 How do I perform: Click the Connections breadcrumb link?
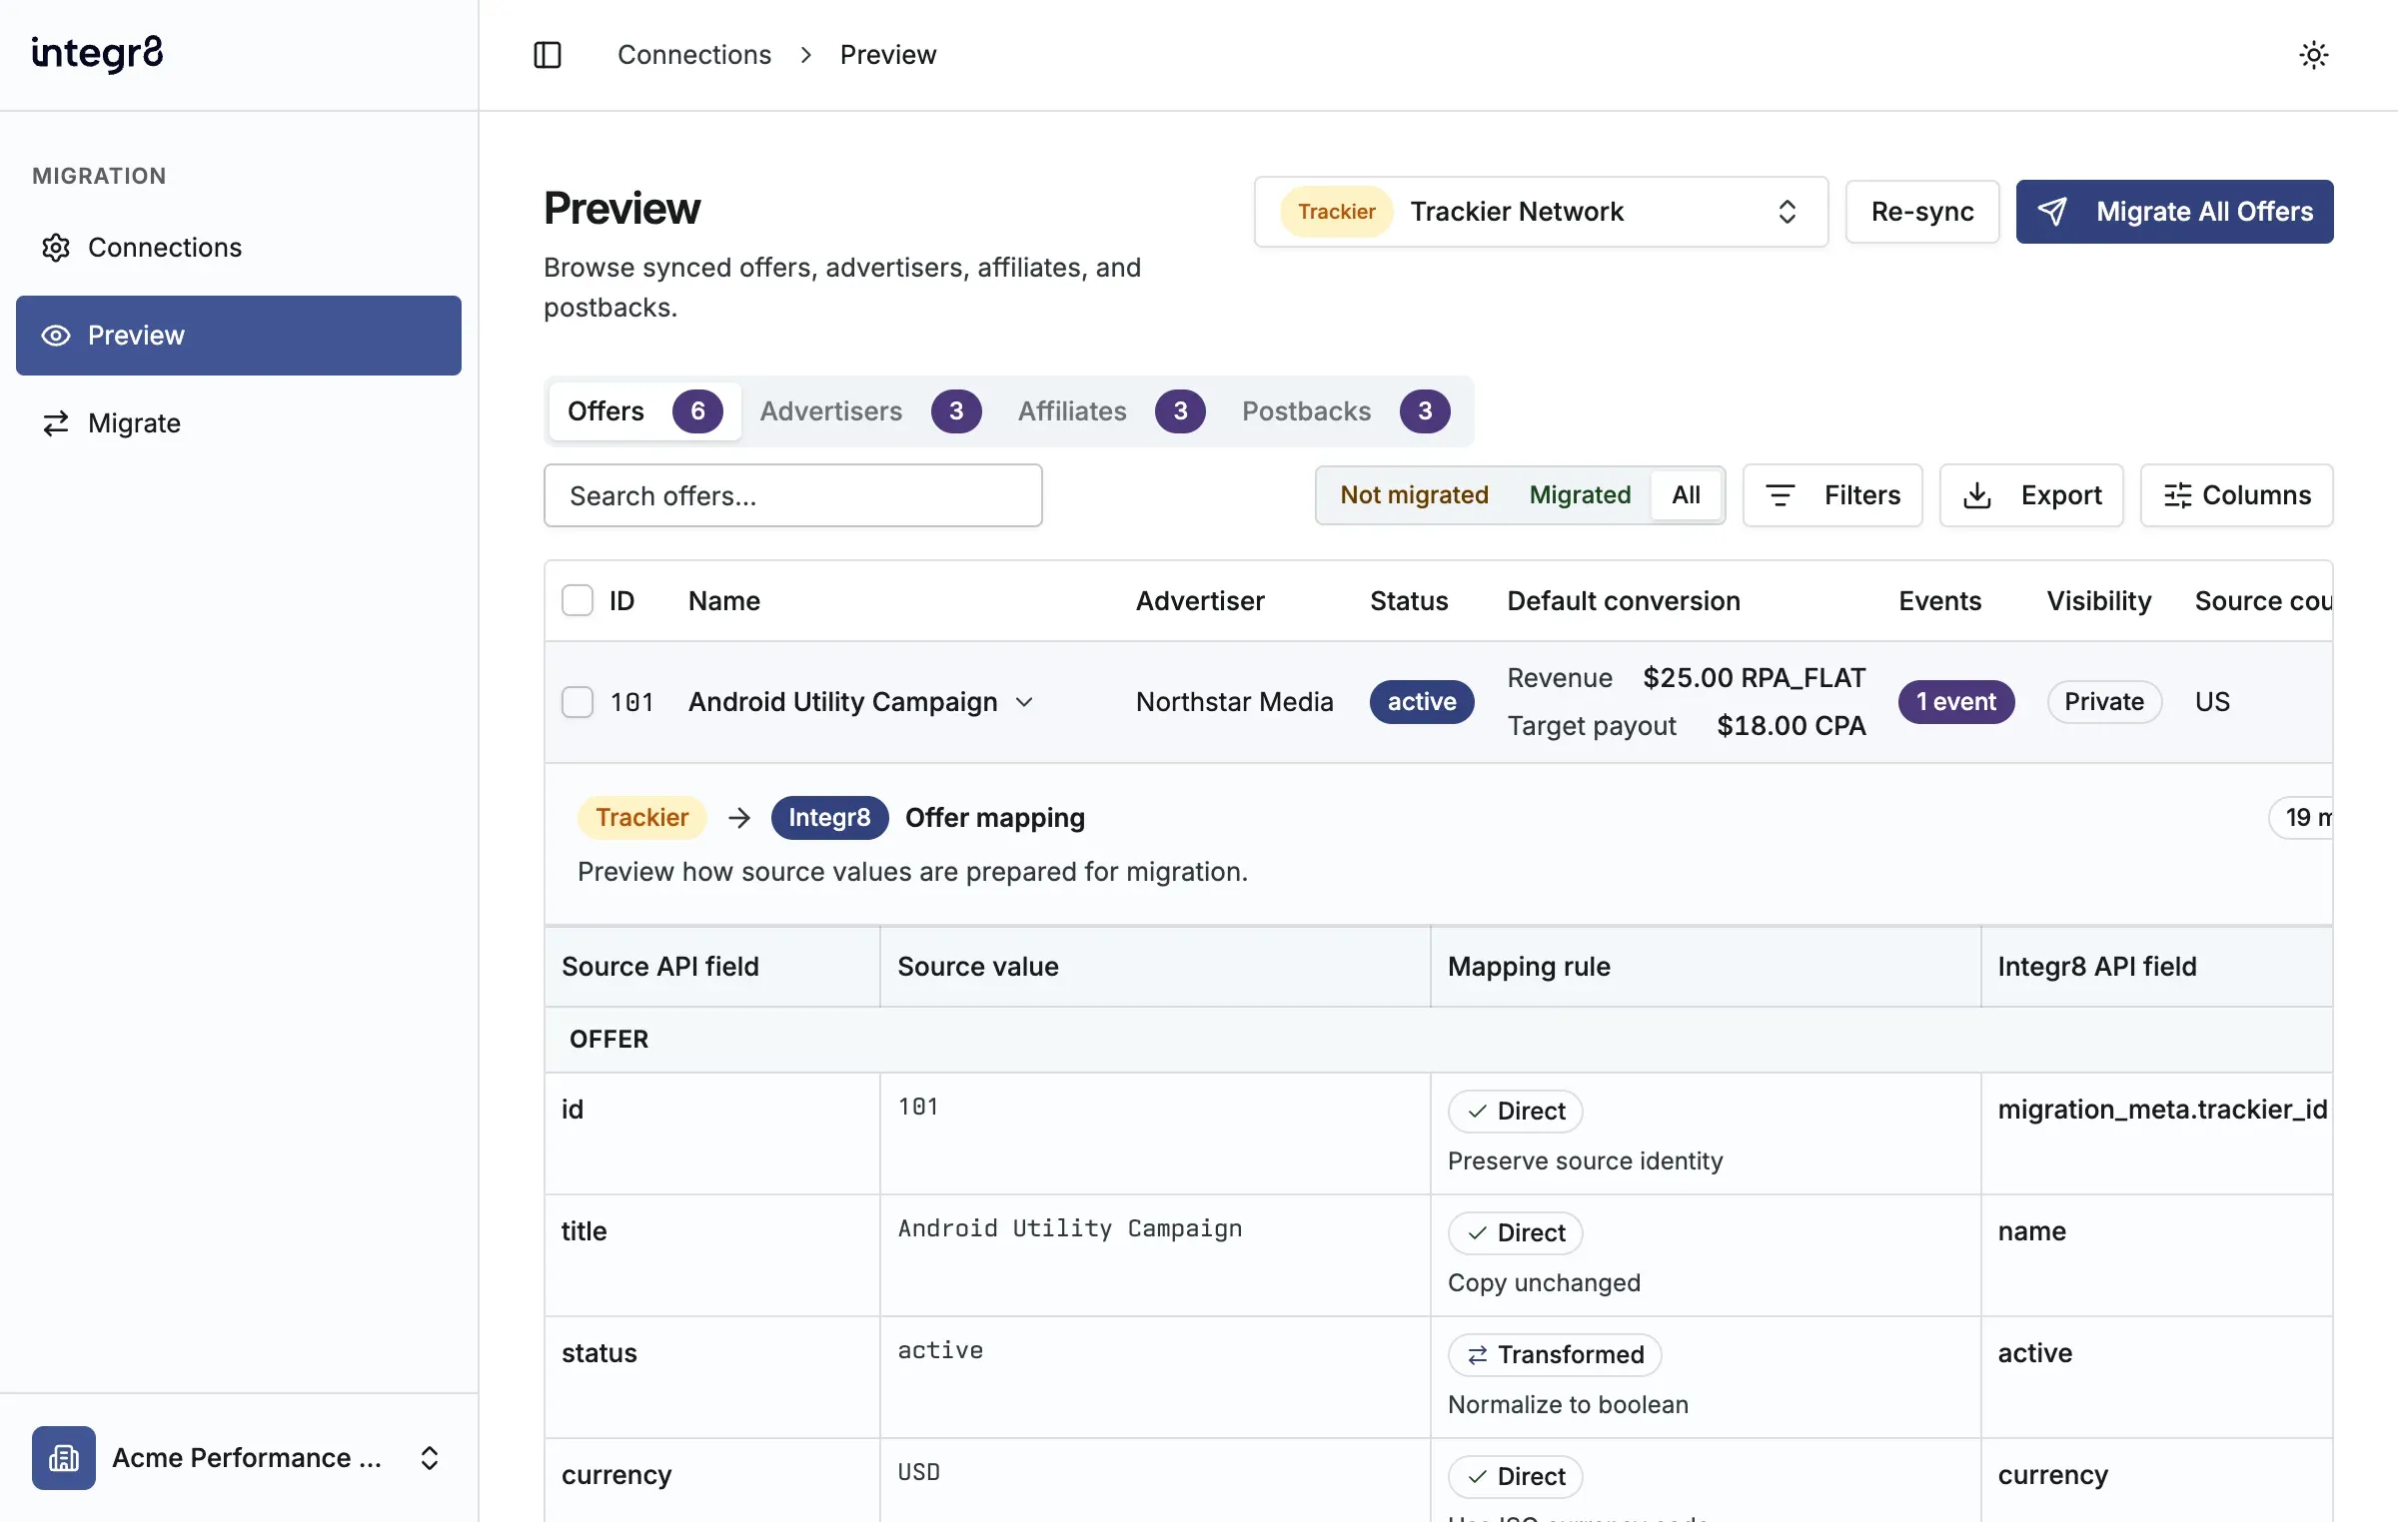click(694, 55)
